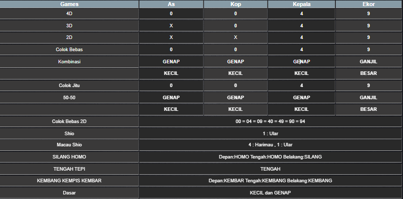Viewport: 403px width, 199px height.
Task: Click the 2D row's Ekor value "9"
Action: 368,37
